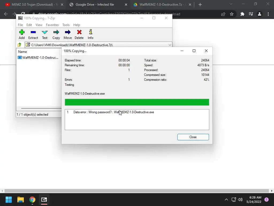Open the Tools menu in 7-Zip
The image size is (274, 206).
[x=66, y=25]
